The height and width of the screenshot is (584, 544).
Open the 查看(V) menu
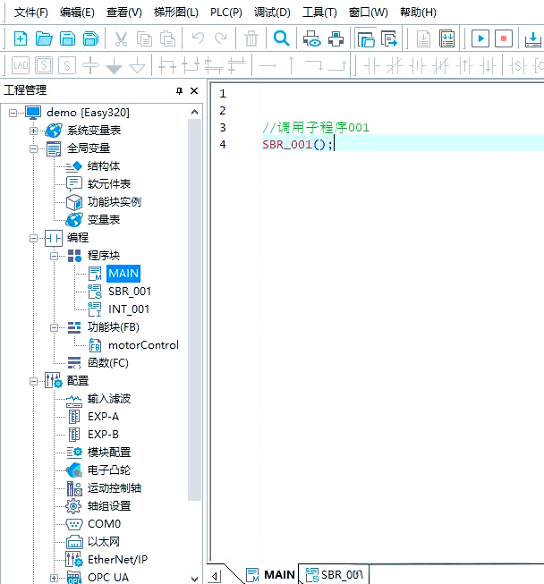124,13
